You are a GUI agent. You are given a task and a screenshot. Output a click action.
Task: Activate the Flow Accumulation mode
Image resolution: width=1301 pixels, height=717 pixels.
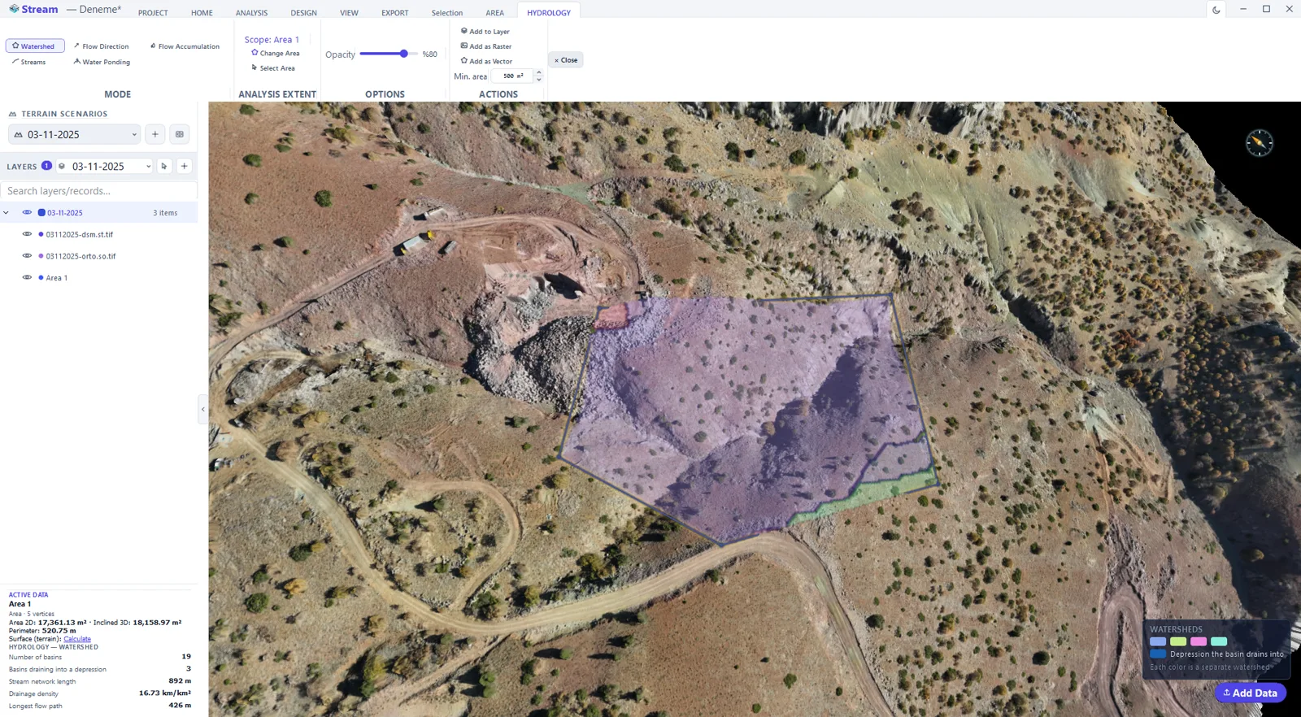185,46
